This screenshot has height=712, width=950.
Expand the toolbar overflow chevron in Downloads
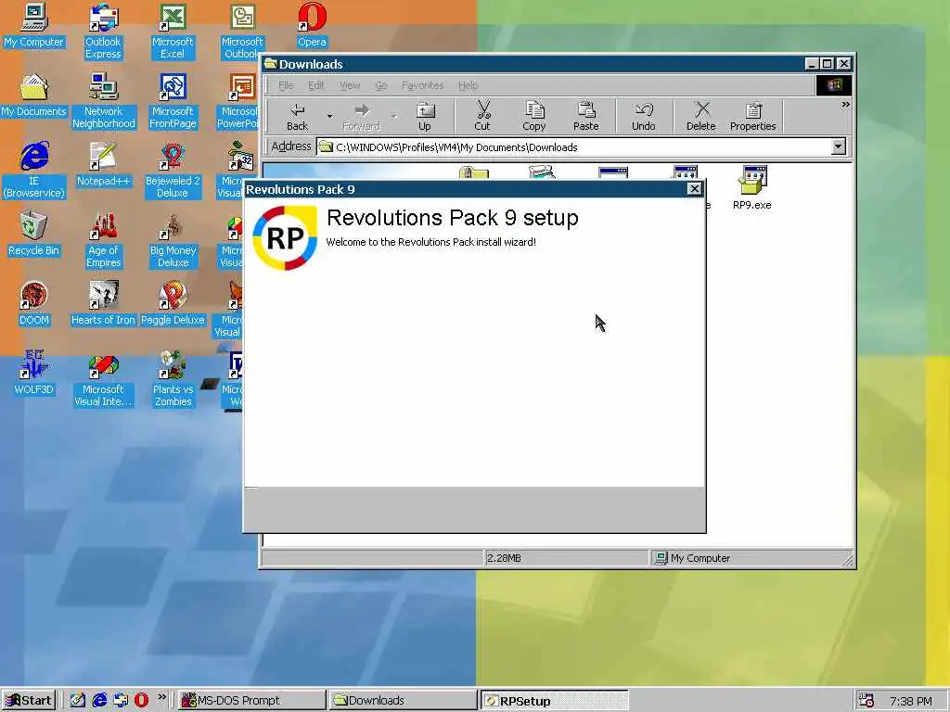pos(845,105)
